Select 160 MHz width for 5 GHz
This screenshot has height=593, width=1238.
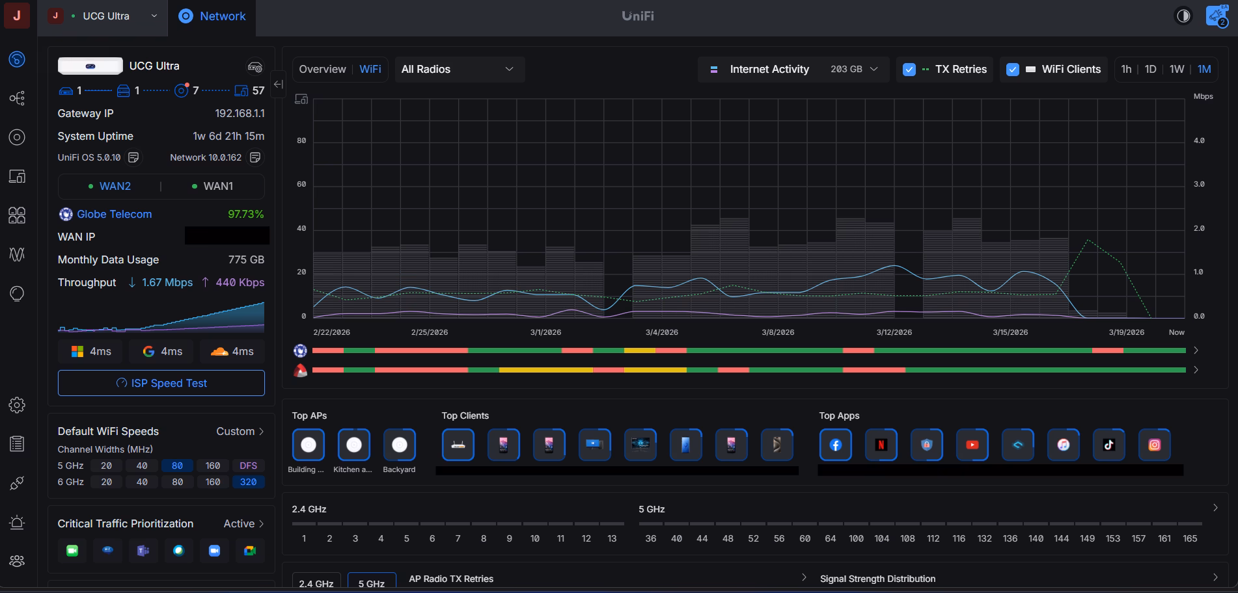(x=213, y=466)
